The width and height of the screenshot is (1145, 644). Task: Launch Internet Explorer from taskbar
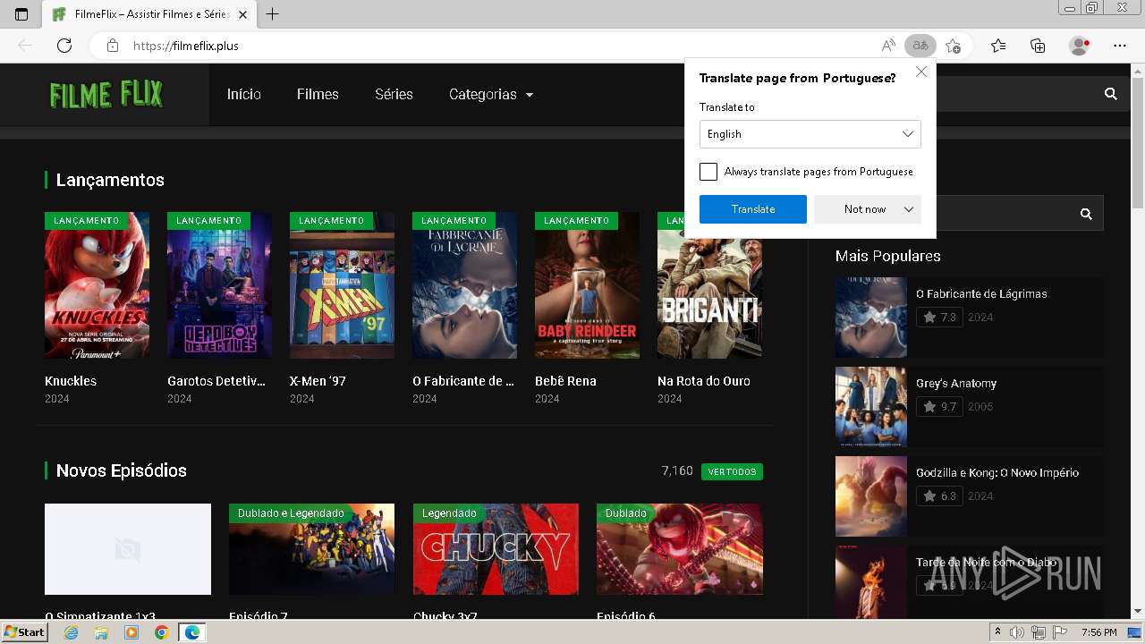[x=71, y=632]
